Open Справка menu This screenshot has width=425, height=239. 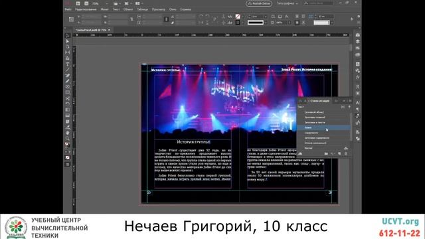tap(185, 9)
